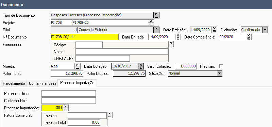Click the Data Cotação field 18/10/2017

[x=125, y=66]
